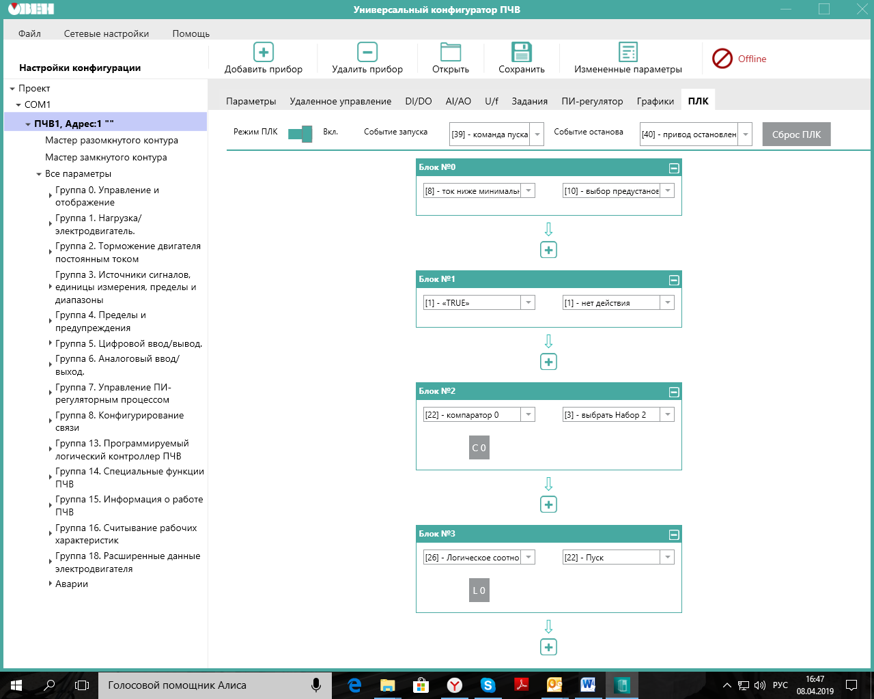
Task: Click the red Offline status icon
Action: [x=722, y=59]
